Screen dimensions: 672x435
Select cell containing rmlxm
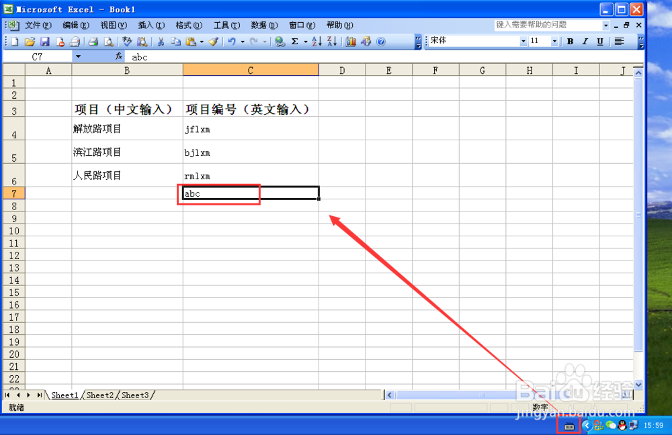tap(251, 175)
